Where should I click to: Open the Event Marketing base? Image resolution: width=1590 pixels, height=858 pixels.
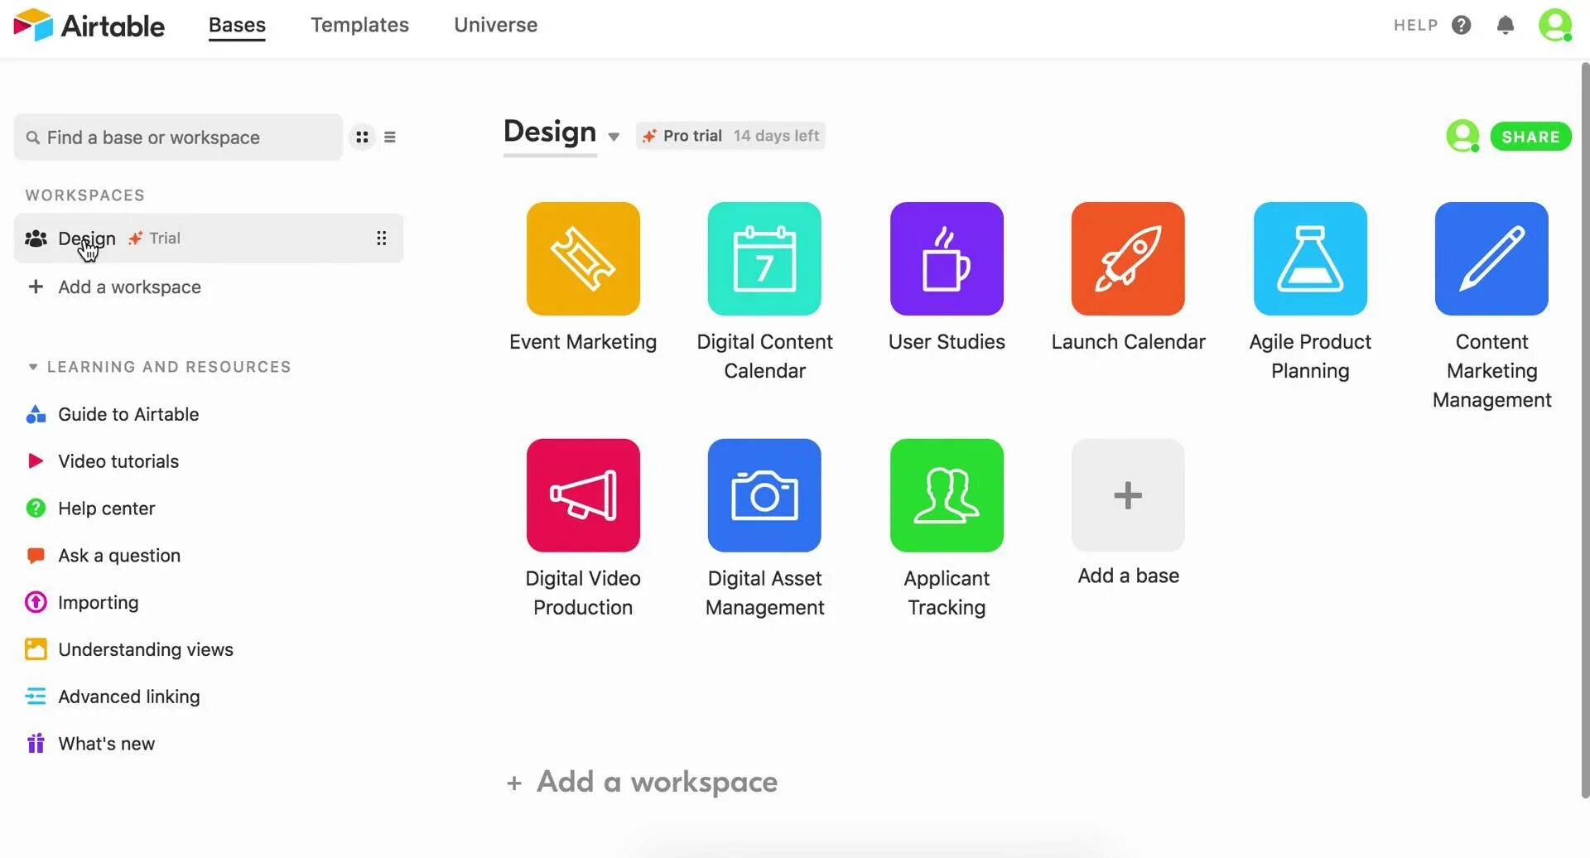(x=583, y=258)
